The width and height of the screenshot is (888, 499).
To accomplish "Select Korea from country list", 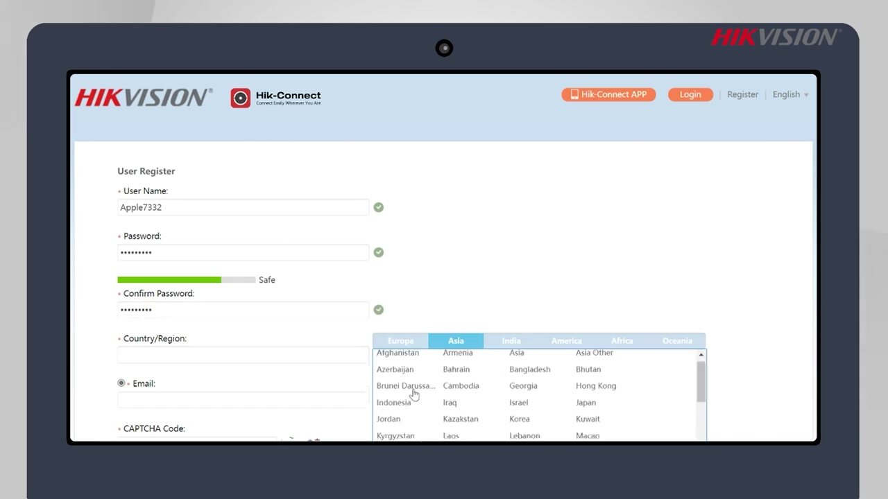I will point(520,419).
